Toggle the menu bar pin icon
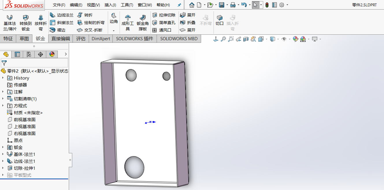The width and height of the screenshot is (384, 190). (x=179, y=5)
